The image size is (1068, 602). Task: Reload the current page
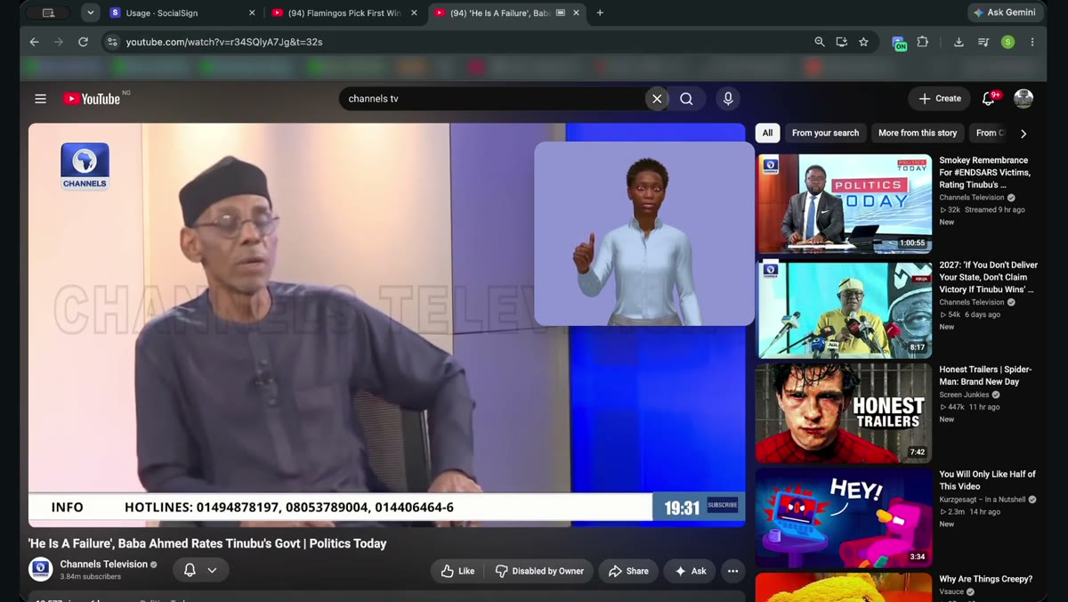83,42
